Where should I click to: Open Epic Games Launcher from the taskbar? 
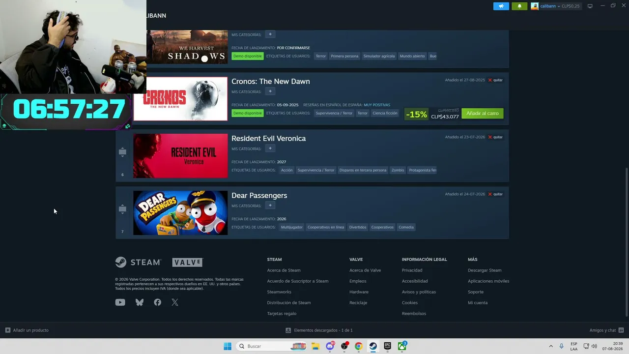387,346
